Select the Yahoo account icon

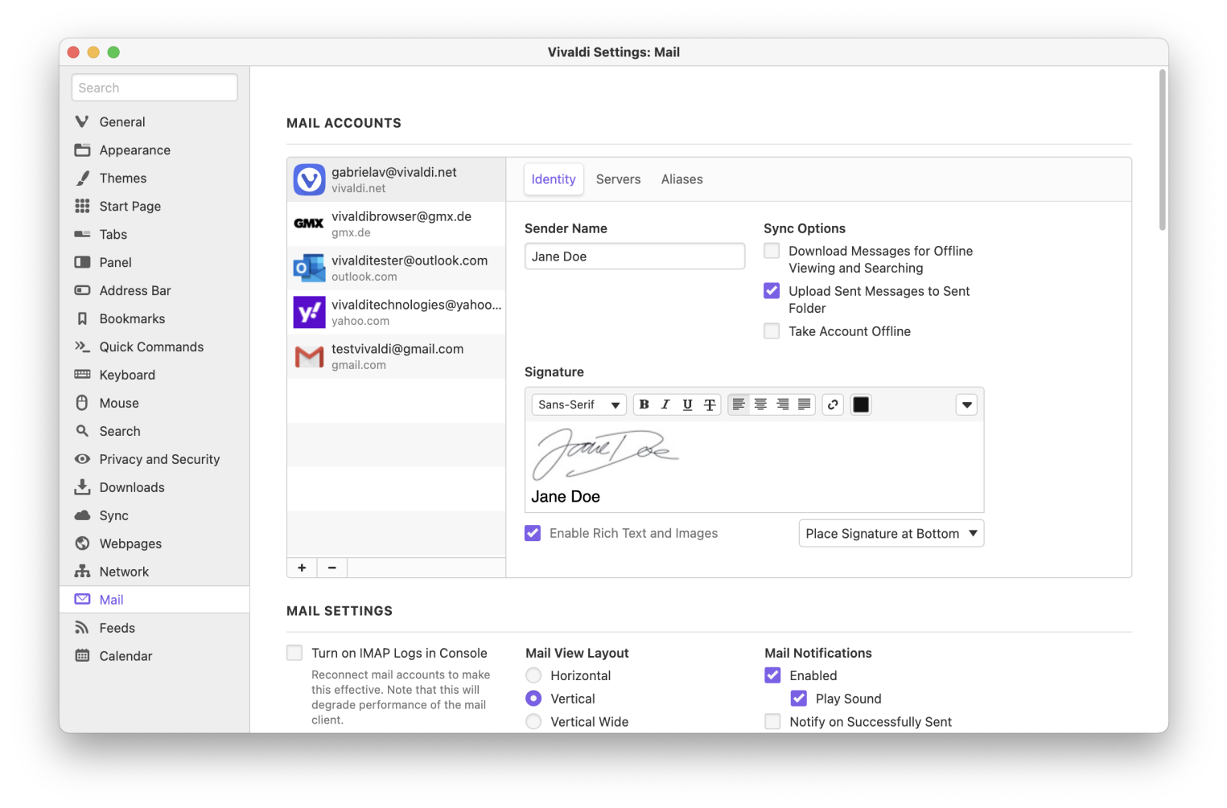pos(309,312)
